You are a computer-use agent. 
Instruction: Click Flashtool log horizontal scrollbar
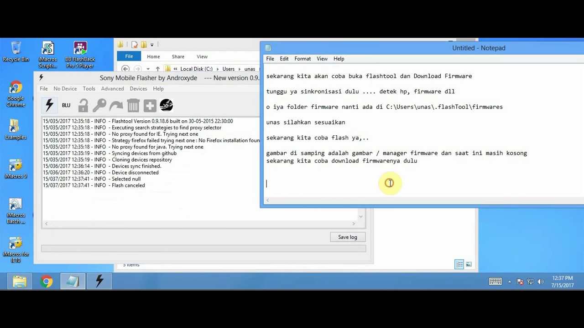tap(200, 224)
